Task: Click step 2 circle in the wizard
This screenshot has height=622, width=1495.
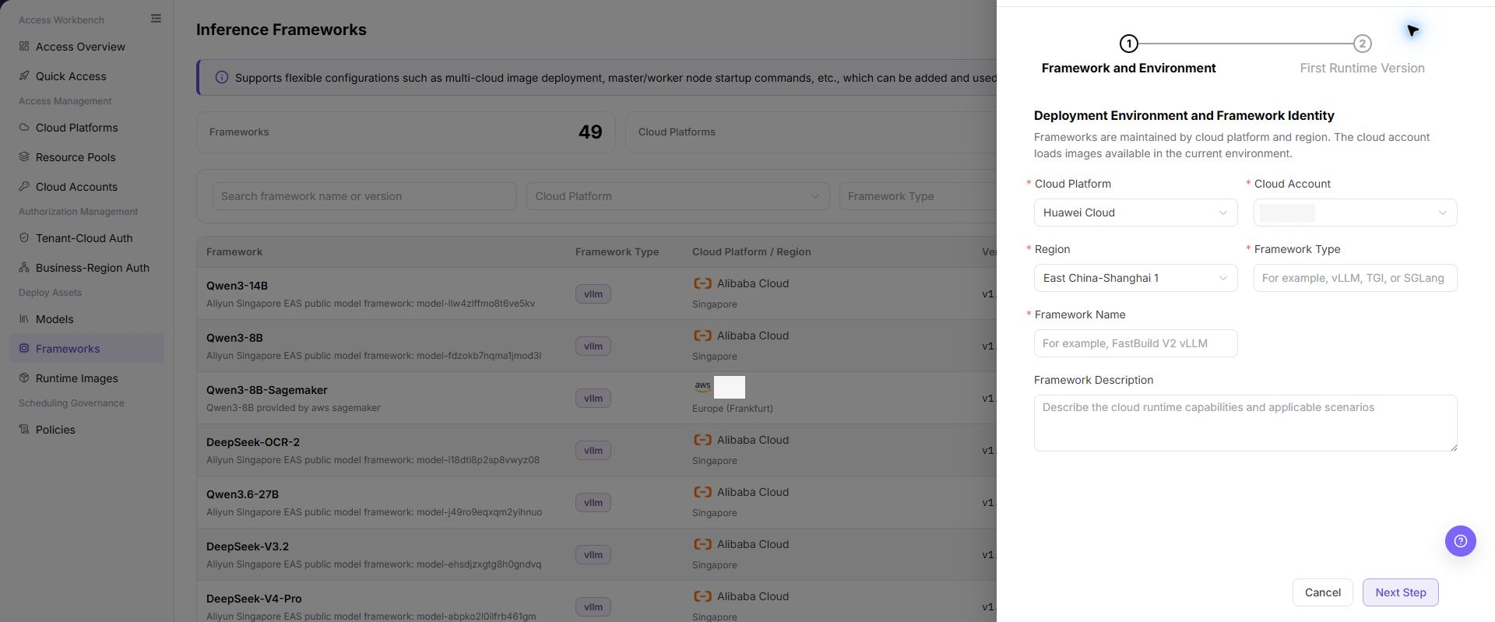Action: 1362,44
